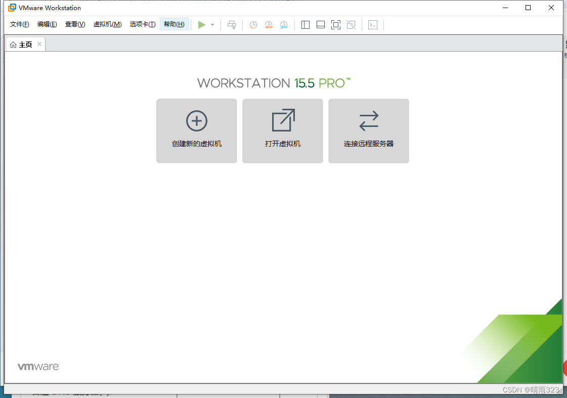Viewport: 567px width, 398px height.
Task: Click the 创建新的虚拟机 tile
Action: pos(197,131)
